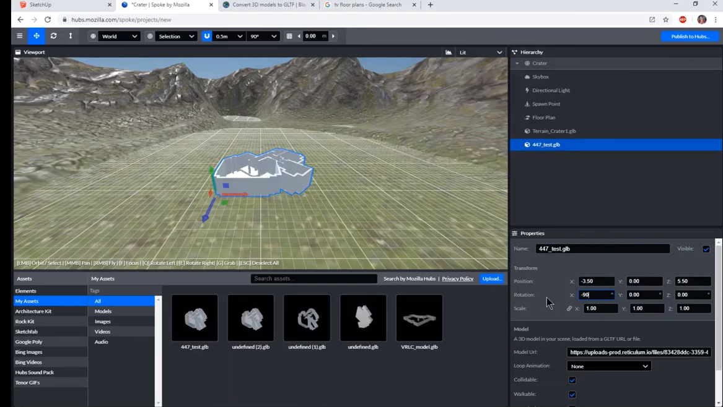Screen dimensions: 723x407
Task: Open the World transform space dropdown
Action: click(119, 36)
